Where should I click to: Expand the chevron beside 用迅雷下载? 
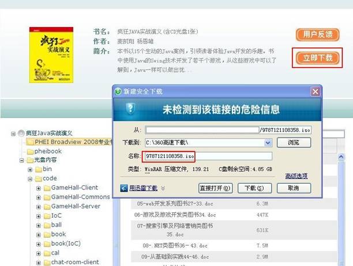(x=163, y=188)
